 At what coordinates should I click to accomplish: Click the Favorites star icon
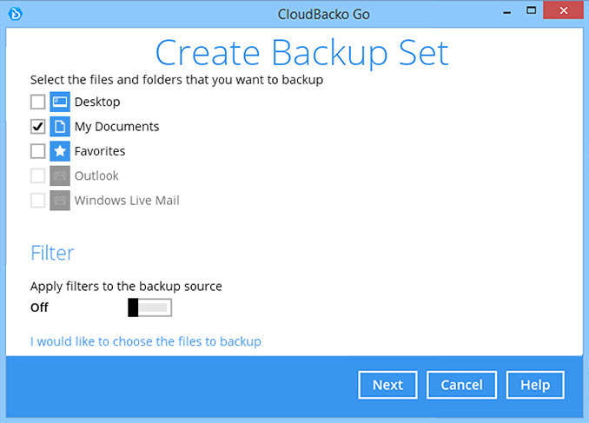click(60, 151)
